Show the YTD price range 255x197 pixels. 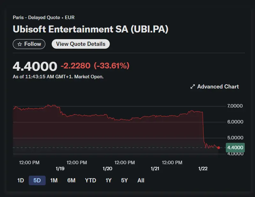[x=90, y=180]
